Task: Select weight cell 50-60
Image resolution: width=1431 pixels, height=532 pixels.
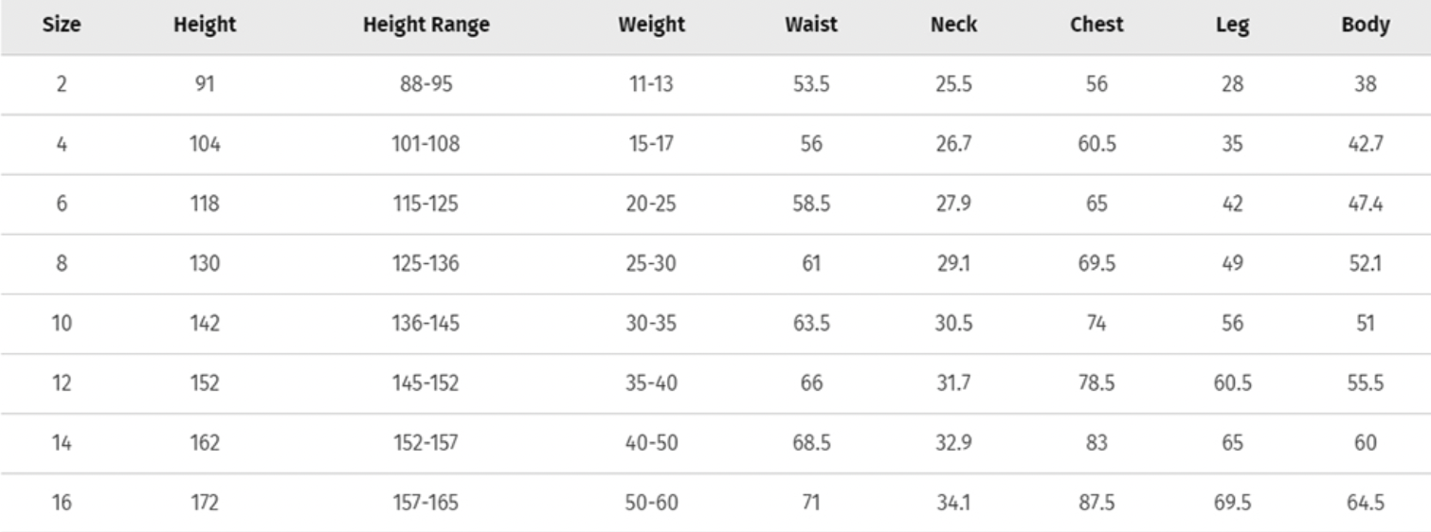Action: [651, 503]
